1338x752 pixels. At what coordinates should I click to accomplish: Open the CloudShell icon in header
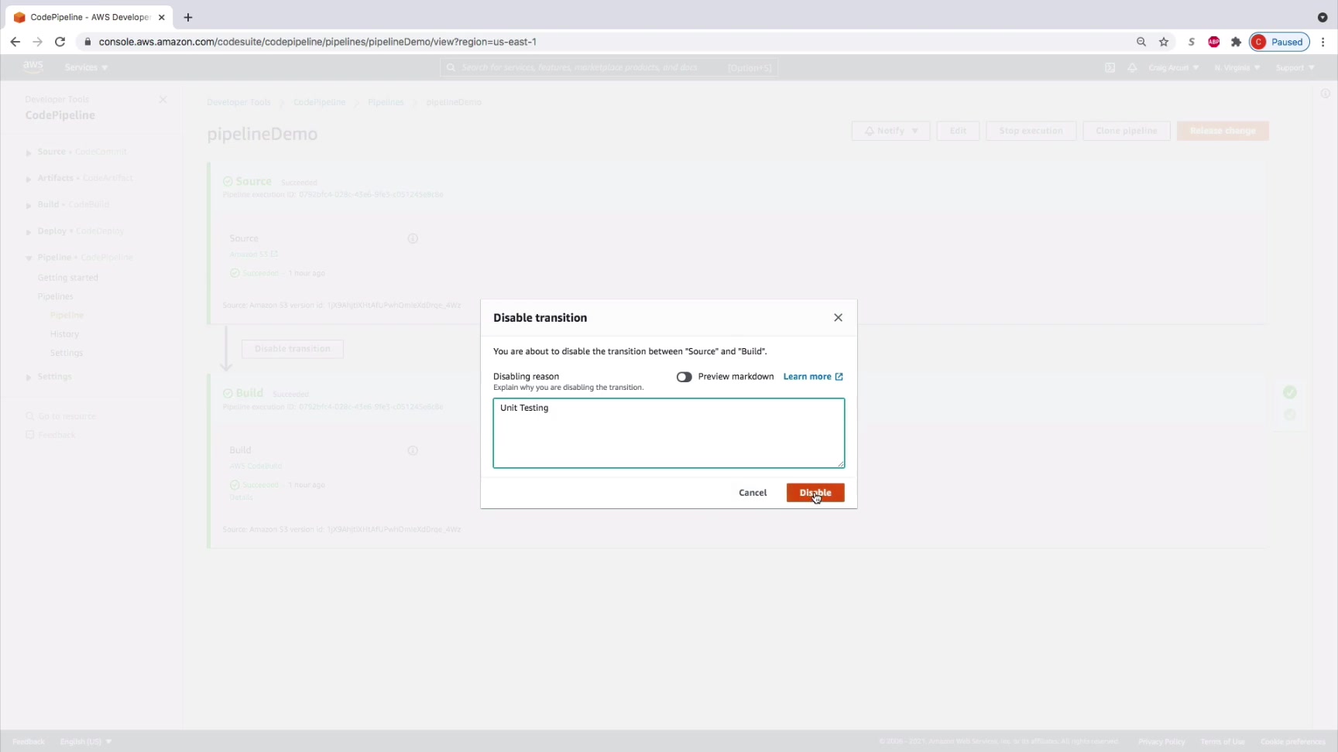coord(1110,67)
